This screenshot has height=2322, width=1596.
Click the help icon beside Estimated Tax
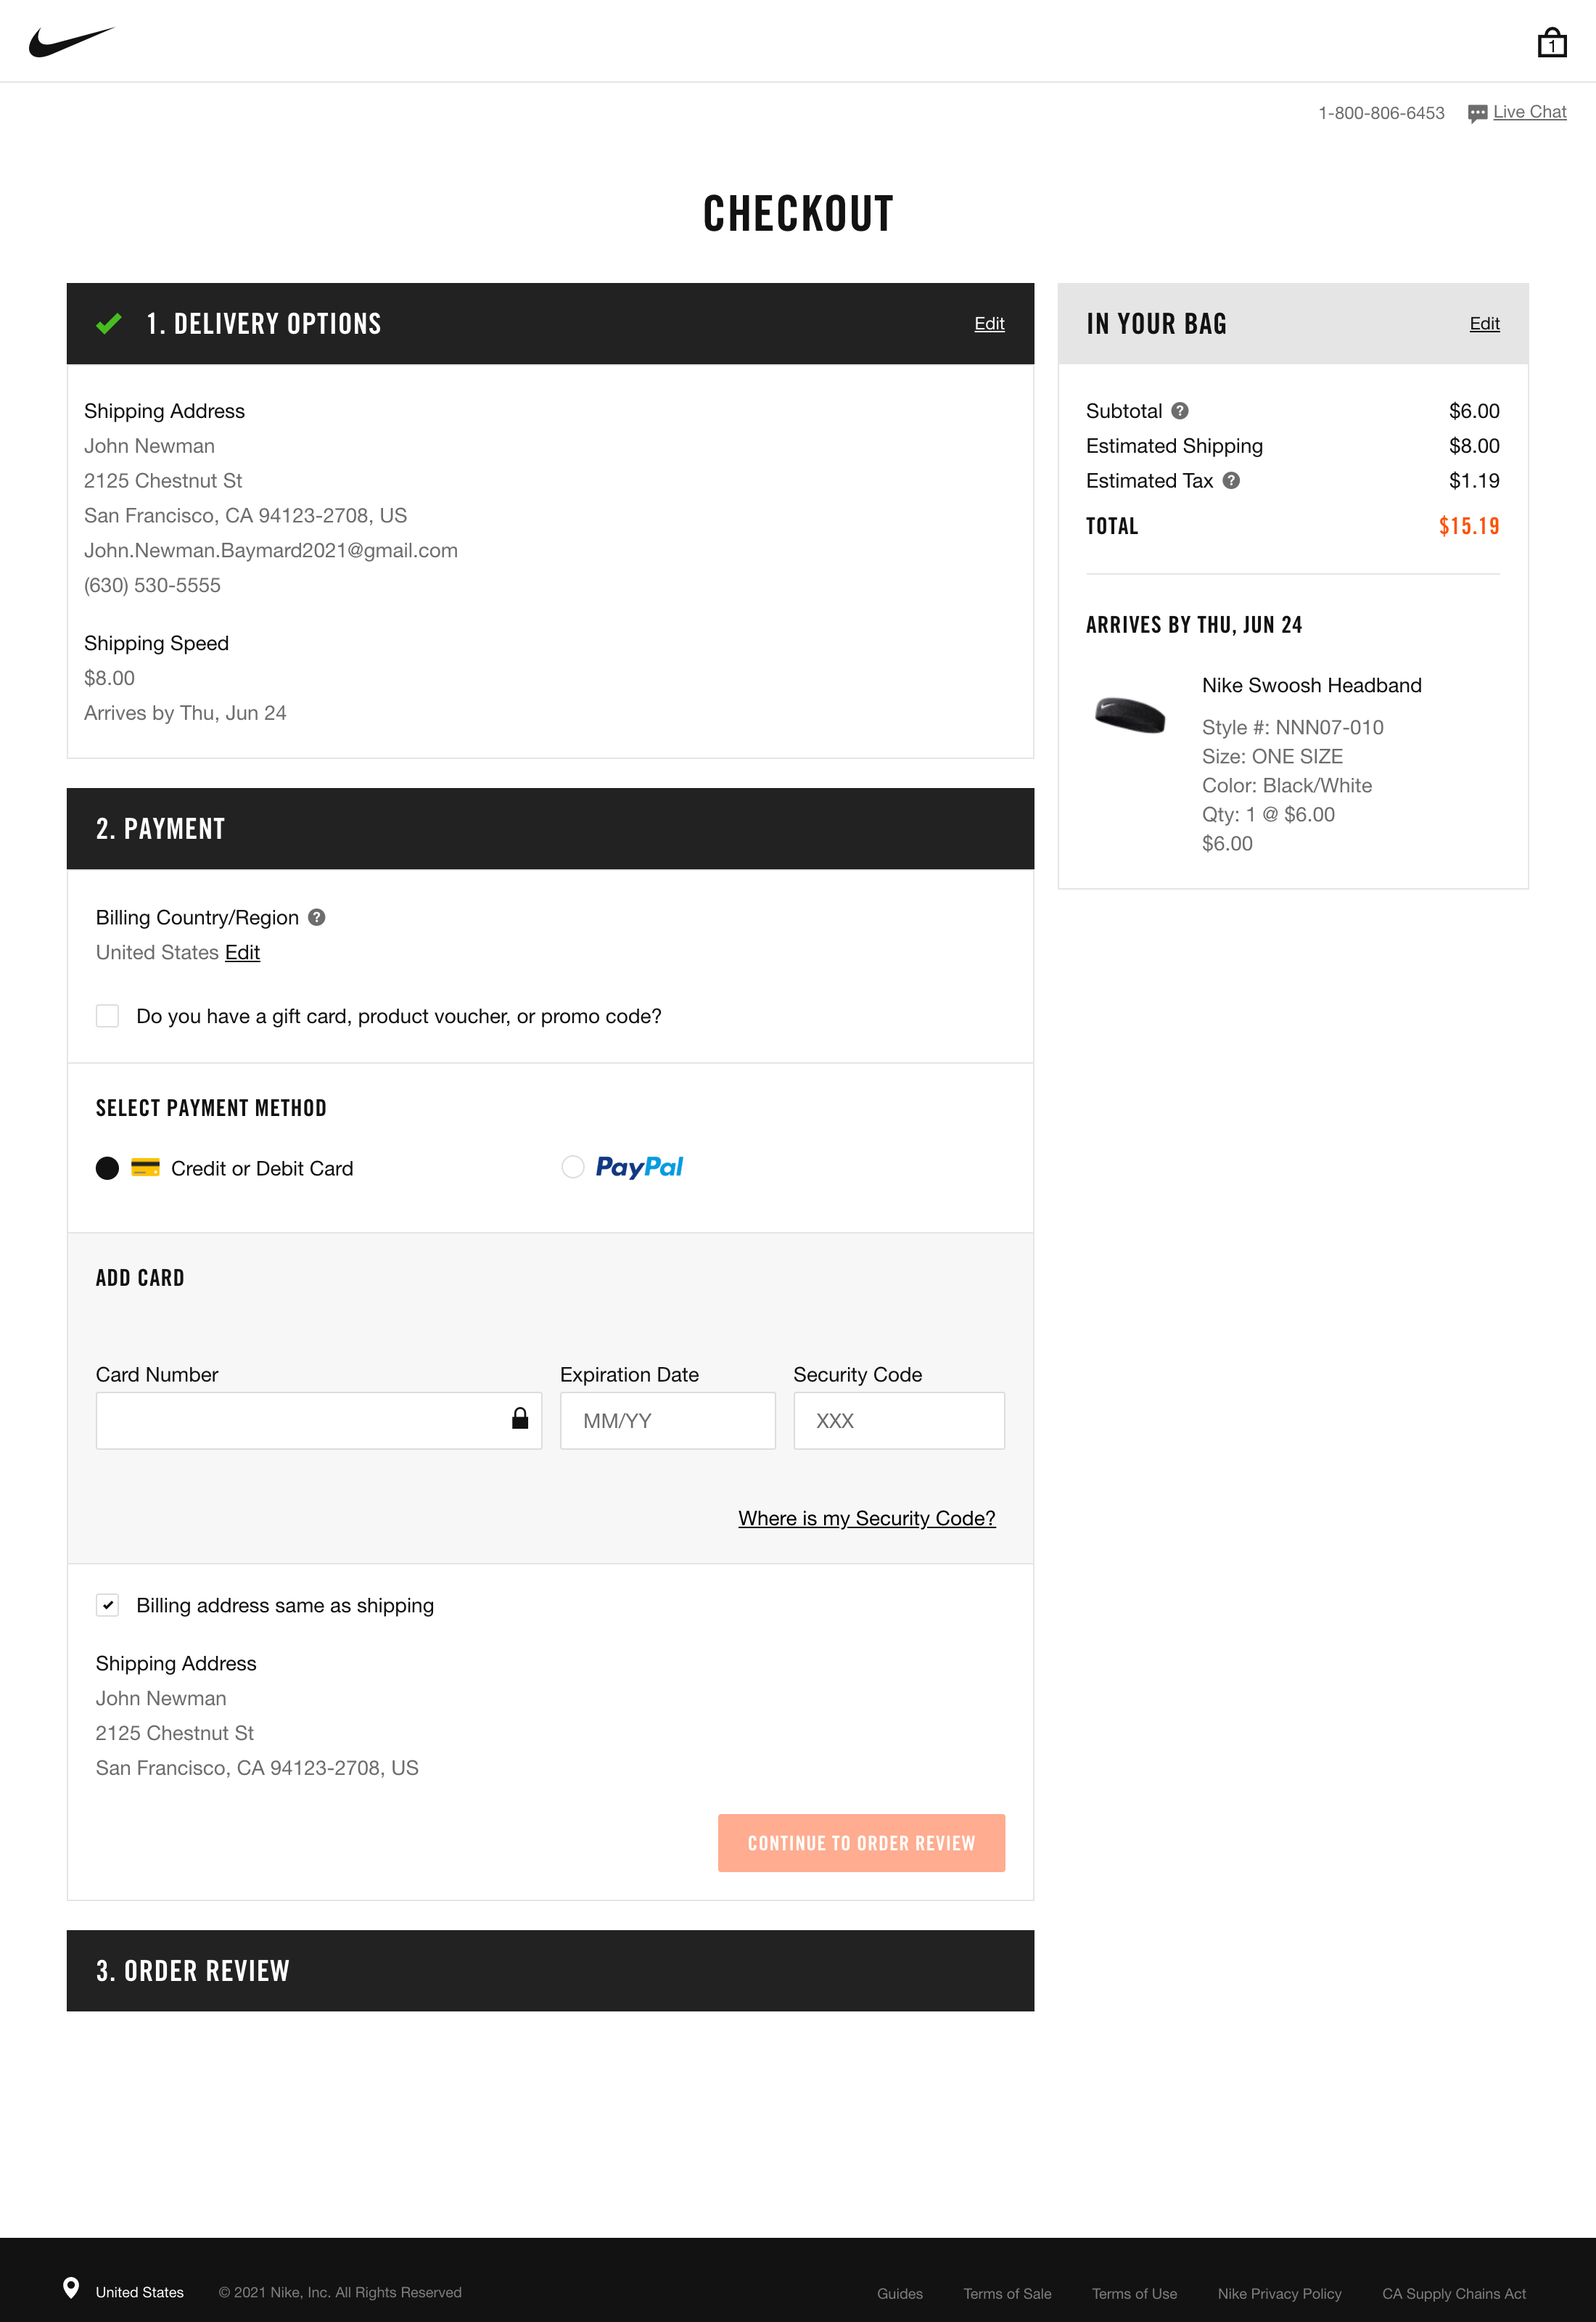(x=1232, y=481)
